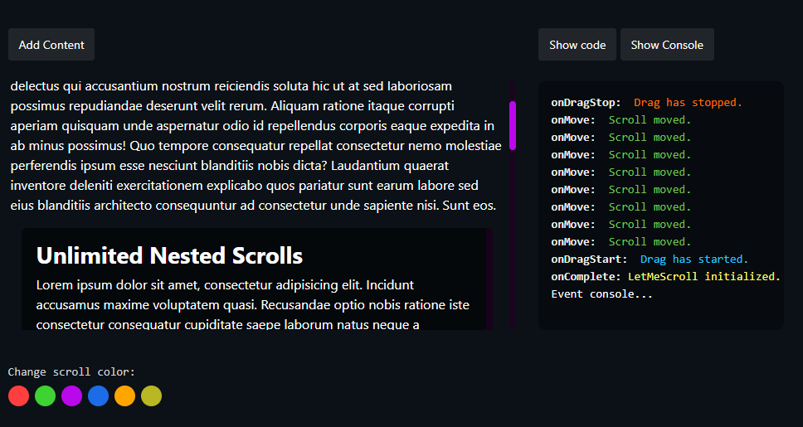This screenshot has height=427, width=803.
Task: Choose the orange scroll color swatch
Action: [x=125, y=396]
